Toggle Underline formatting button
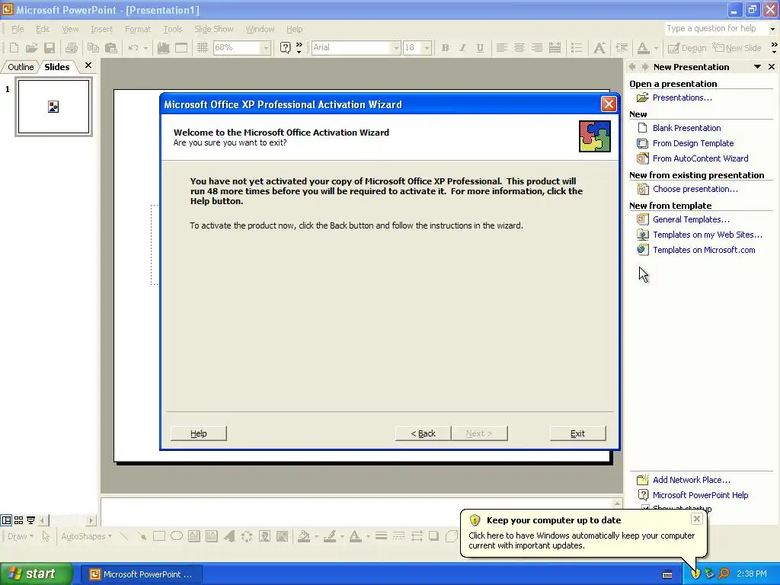 [480, 48]
